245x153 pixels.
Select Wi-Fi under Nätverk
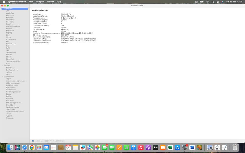click(8, 74)
